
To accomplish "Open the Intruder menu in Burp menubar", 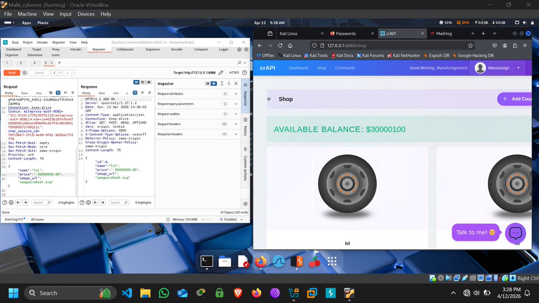I will pyautogui.click(x=42, y=42).
